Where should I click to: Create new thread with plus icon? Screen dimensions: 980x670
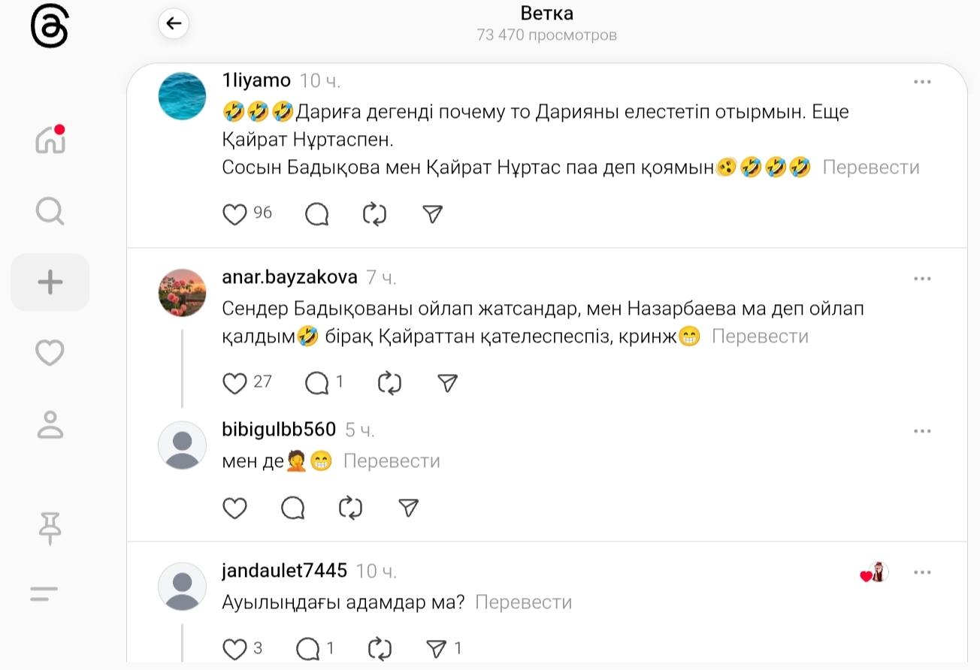[x=50, y=282]
